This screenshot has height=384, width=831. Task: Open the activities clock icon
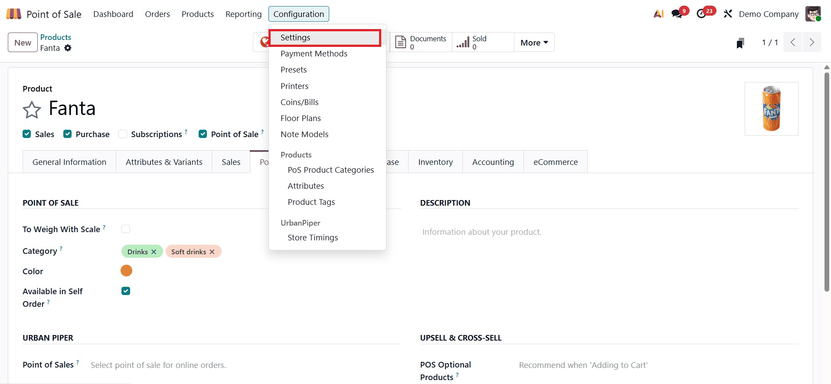[x=701, y=14]
